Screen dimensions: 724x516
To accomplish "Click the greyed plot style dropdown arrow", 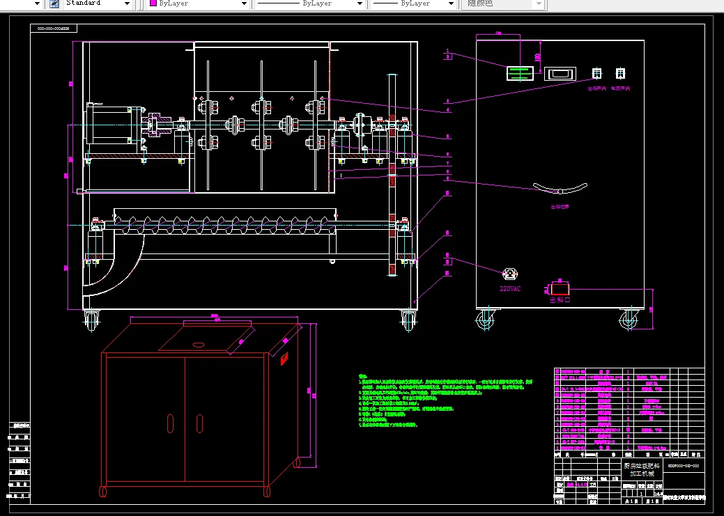I will (x=538, y=3).
